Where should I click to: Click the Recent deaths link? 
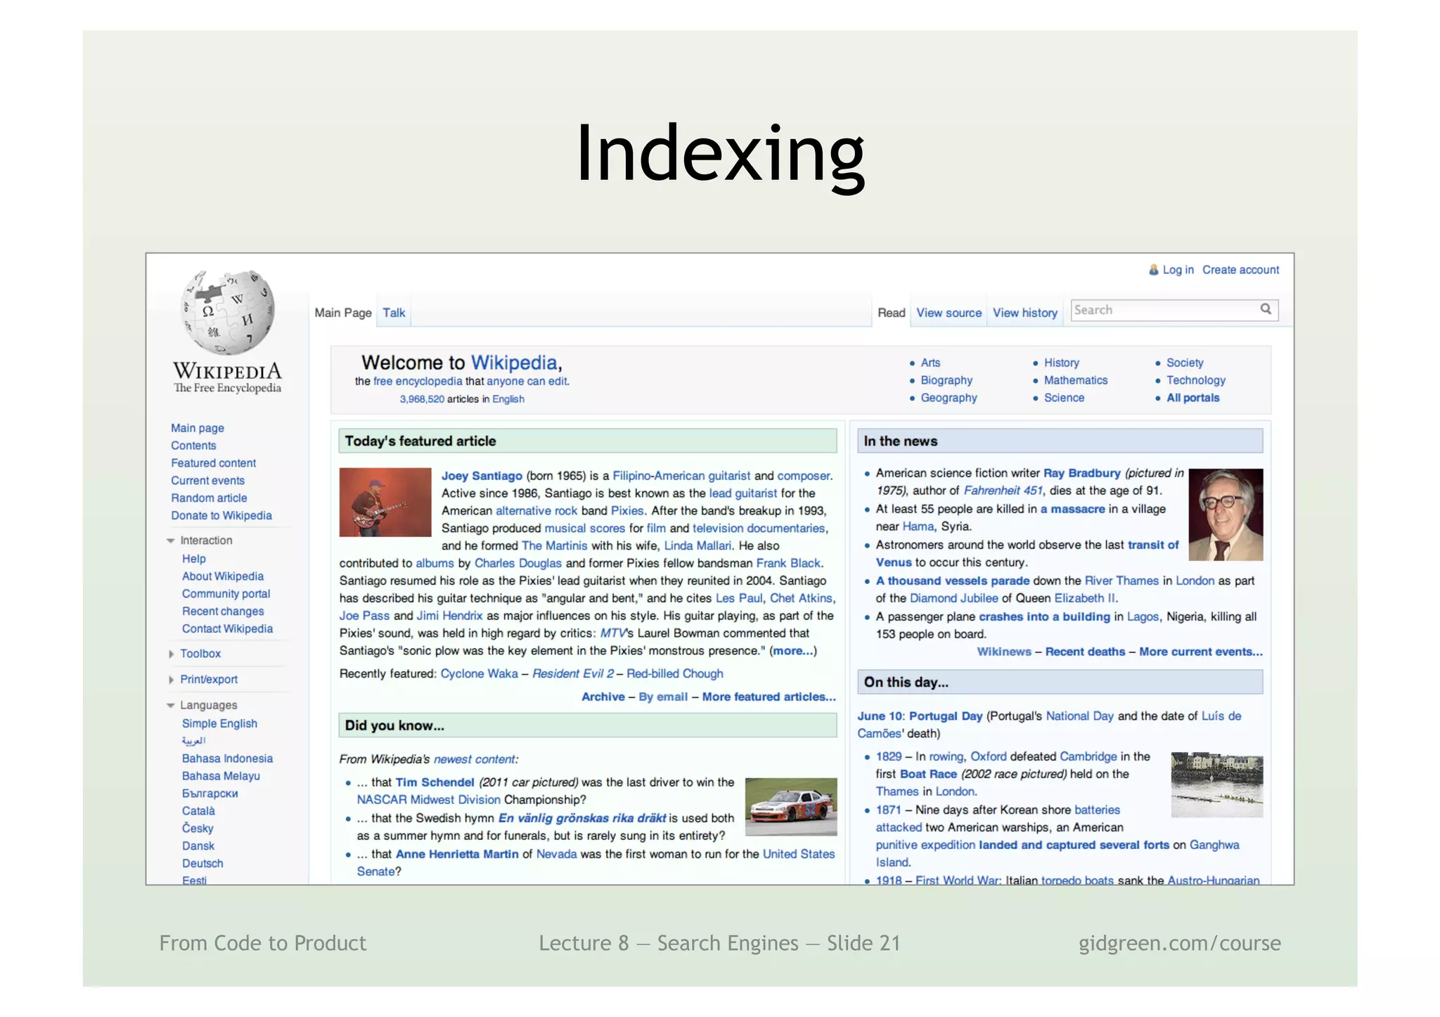1085,652
